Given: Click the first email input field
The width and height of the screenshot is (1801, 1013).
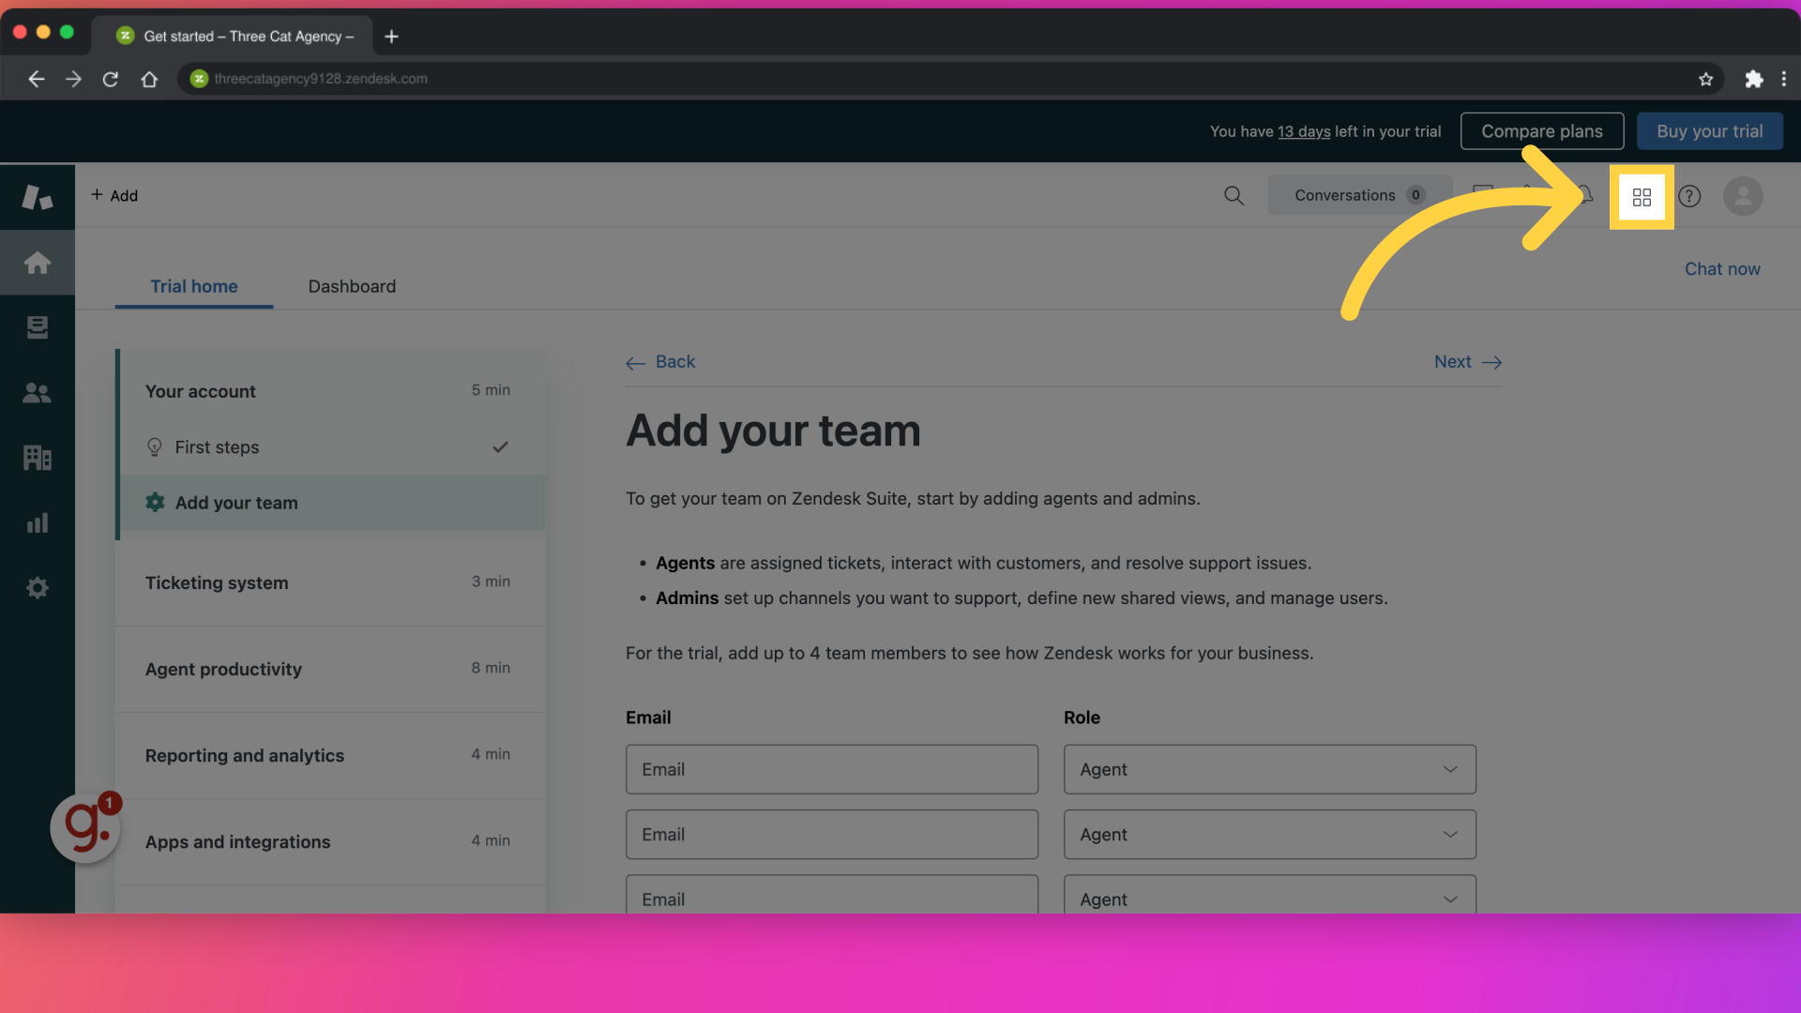Looking at the screenshot, I should (831, 768).
